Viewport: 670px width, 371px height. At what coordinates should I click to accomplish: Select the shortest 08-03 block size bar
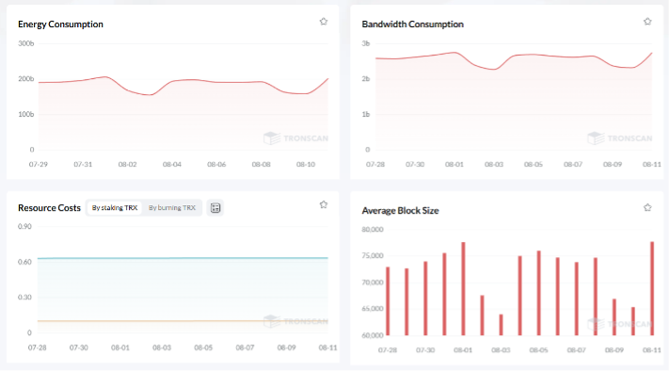pyautogui.click(x=501, y=325)
